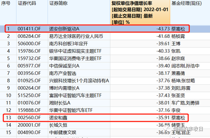Click the -37.38 growth rate value
This screenshot has height=138, width=210.
click(163, 88)
